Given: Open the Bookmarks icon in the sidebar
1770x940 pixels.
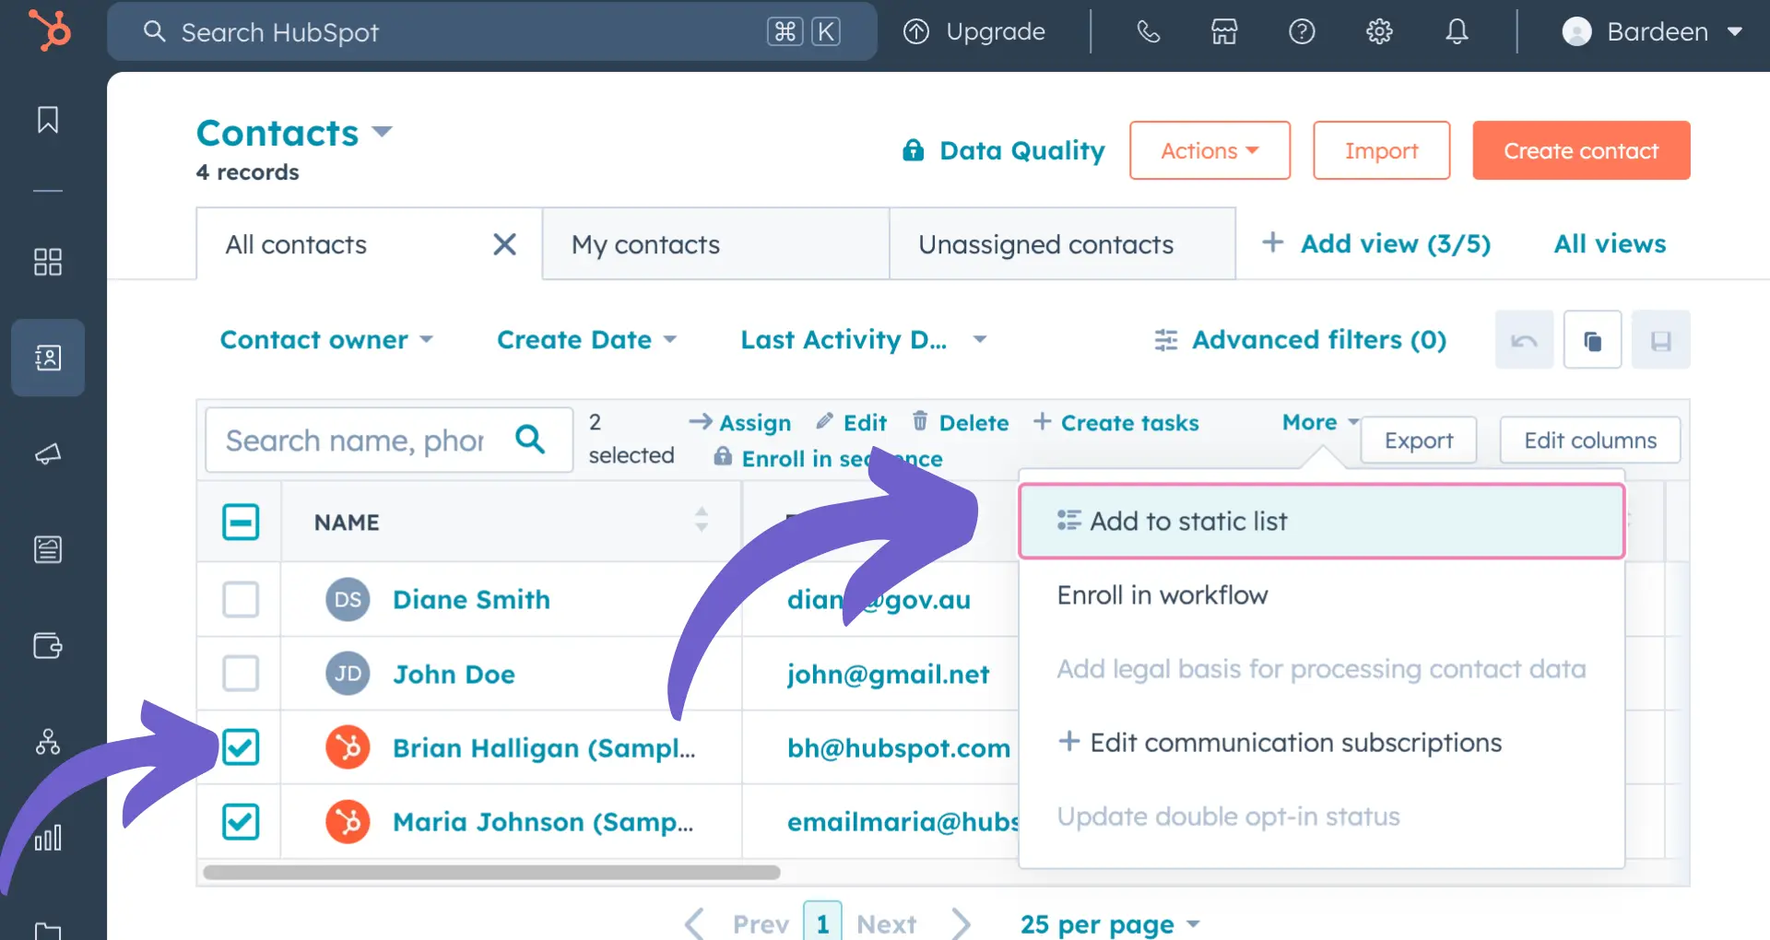Looking at the screenshot, I should pyautogui.click(x=48, y=120).
